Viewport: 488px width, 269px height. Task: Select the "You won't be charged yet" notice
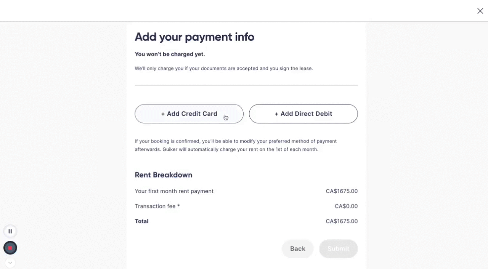pyautogui.click(x=170, y=54)
